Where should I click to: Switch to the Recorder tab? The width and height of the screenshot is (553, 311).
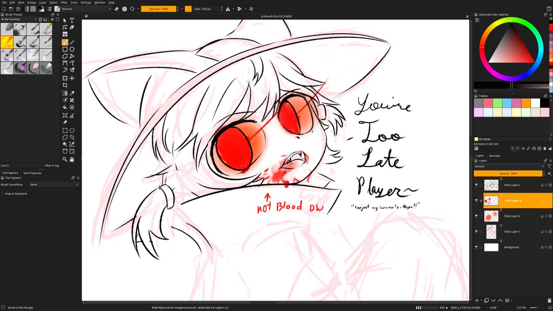pos(495,156)
